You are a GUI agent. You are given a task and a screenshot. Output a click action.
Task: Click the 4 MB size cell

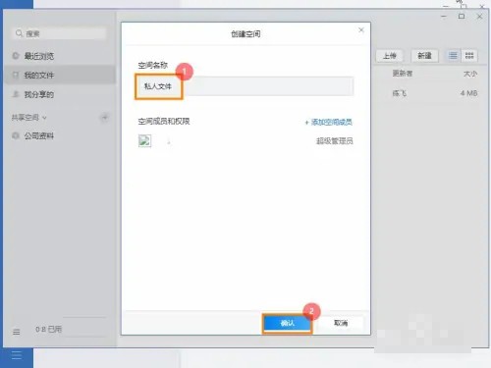pyautogui.click(x=468, y=93)
